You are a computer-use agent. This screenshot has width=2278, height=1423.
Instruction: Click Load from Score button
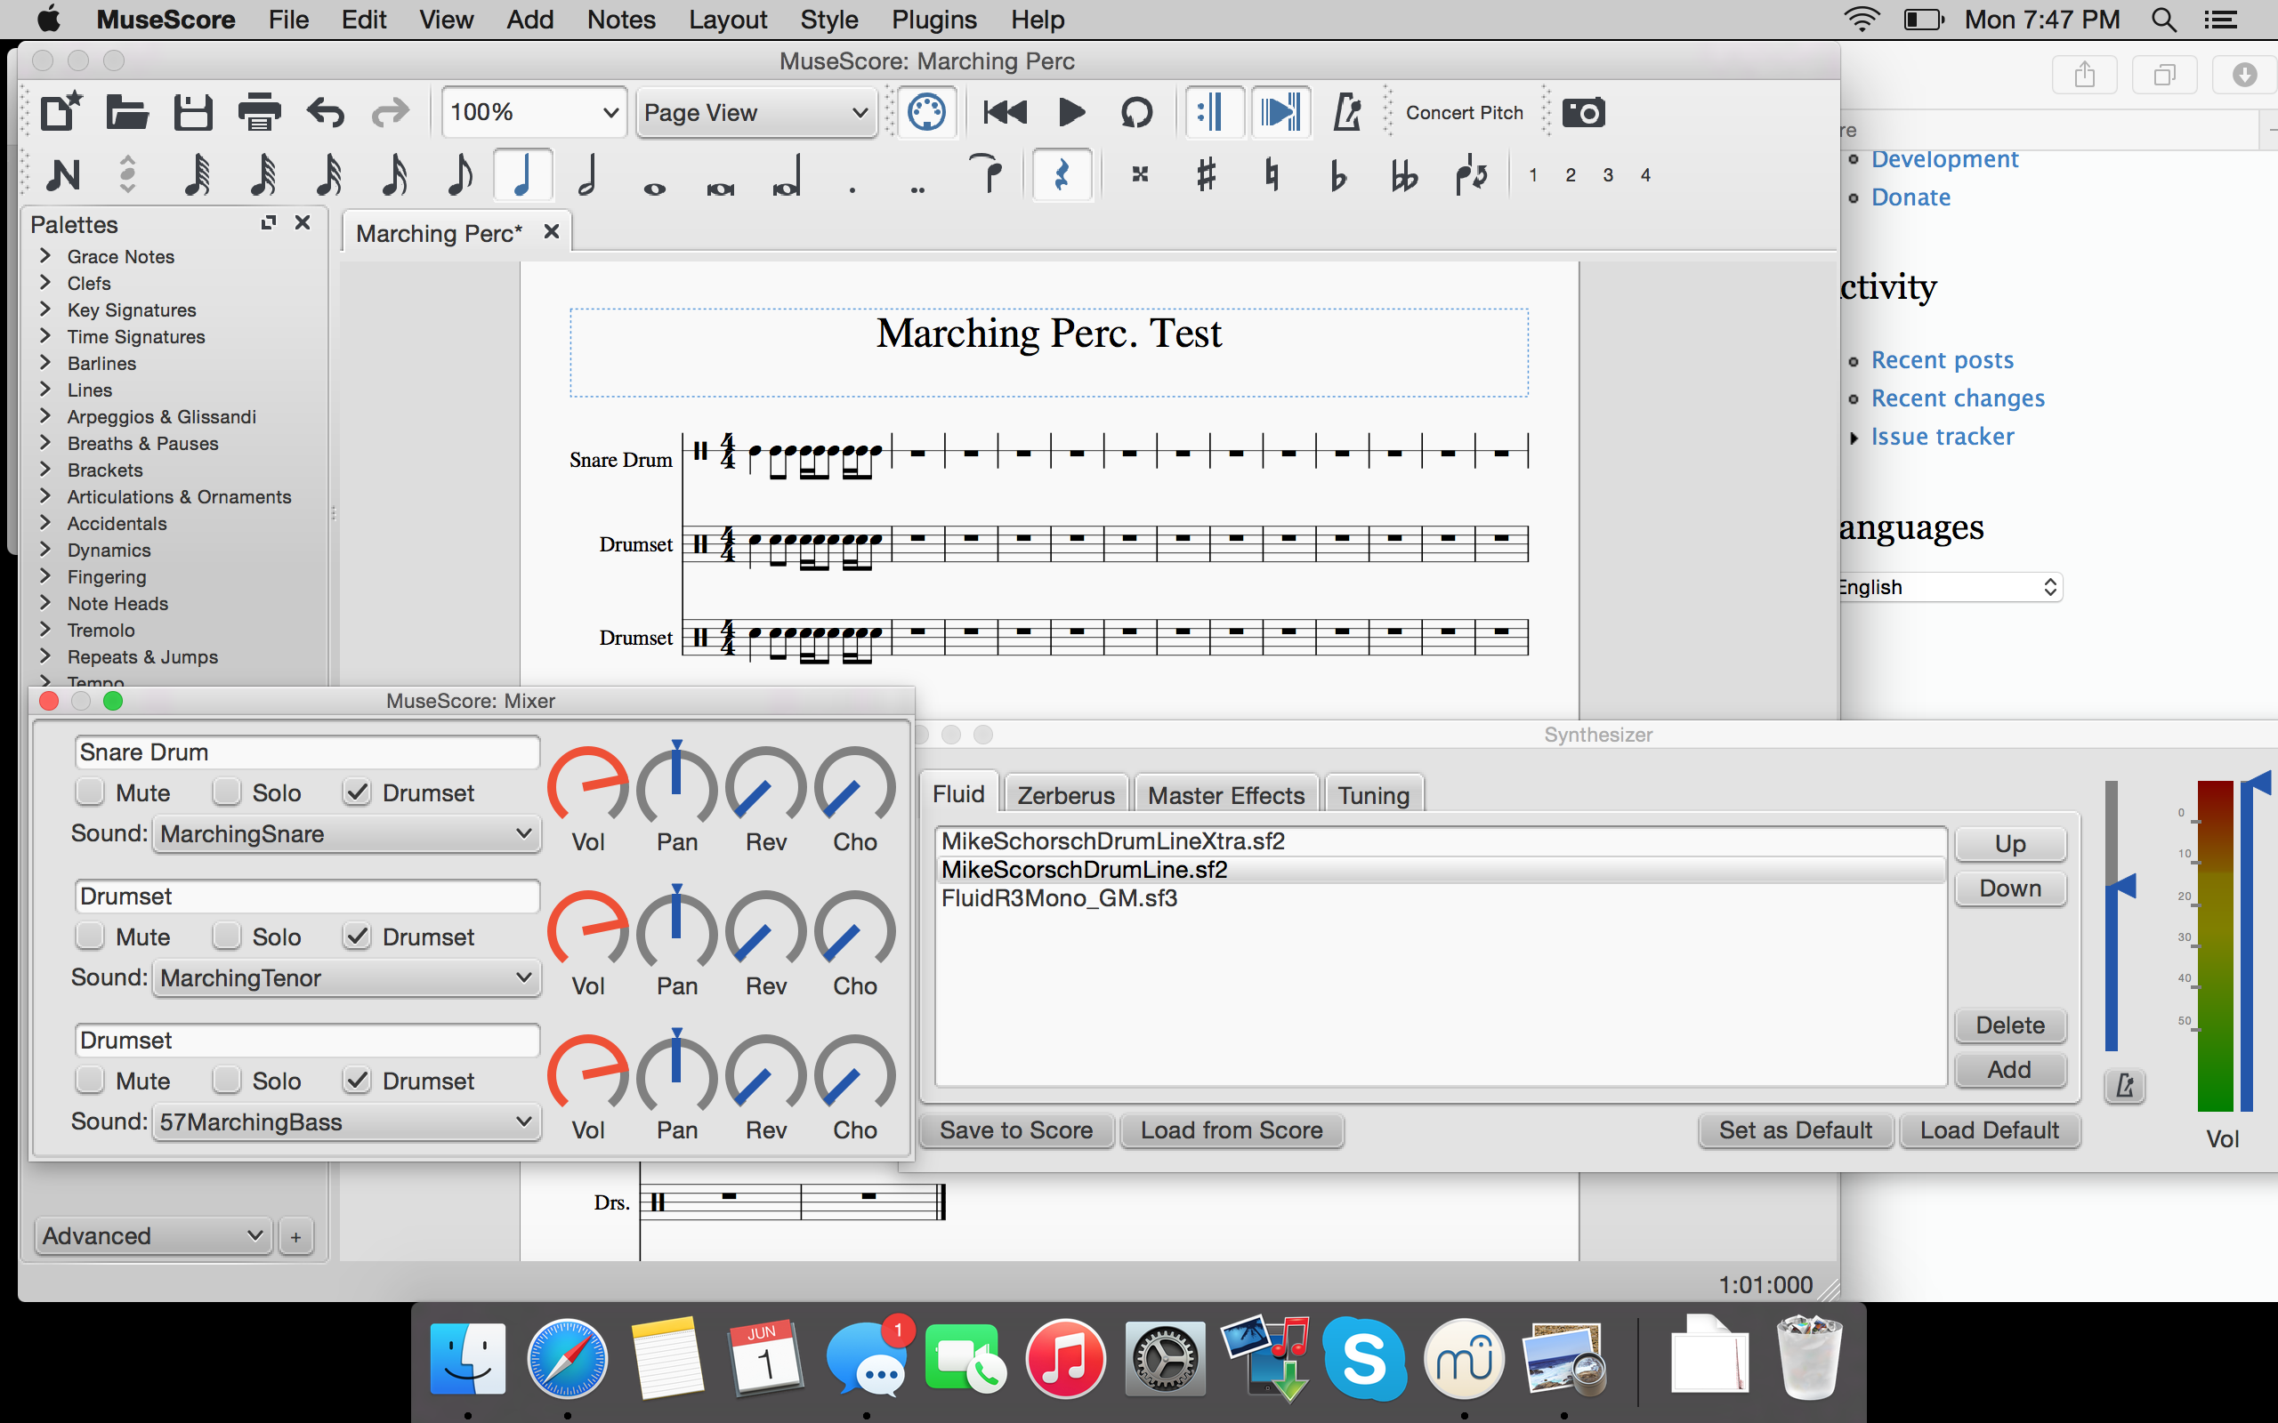(x=1232, y=1130)
